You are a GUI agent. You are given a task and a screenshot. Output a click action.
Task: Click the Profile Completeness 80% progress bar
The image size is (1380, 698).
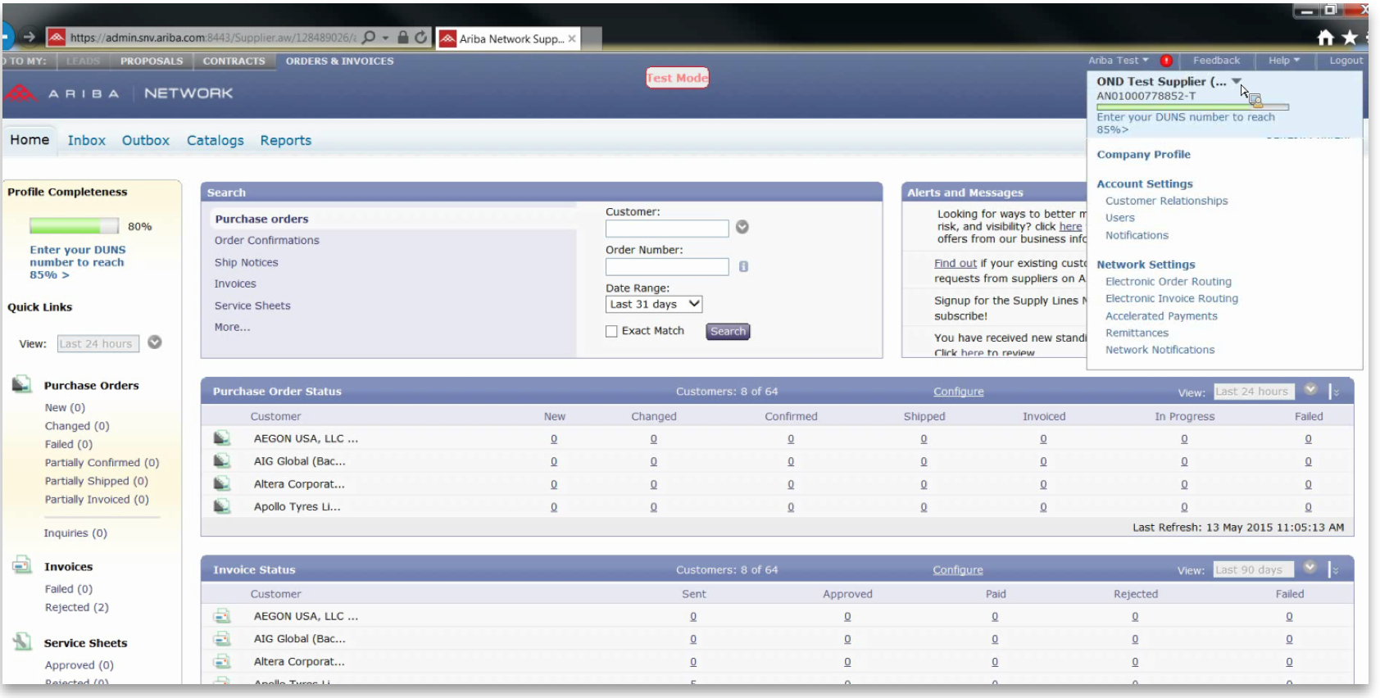[x=75, y=226]
